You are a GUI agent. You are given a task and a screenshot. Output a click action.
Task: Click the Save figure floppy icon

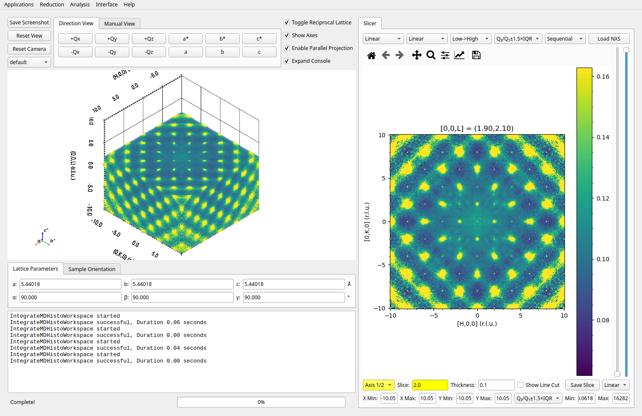476,55
